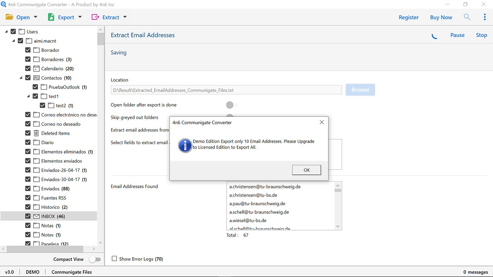Collapse the Contactos tree node
This screenshot has height=277, width=493.
(21, 78)
